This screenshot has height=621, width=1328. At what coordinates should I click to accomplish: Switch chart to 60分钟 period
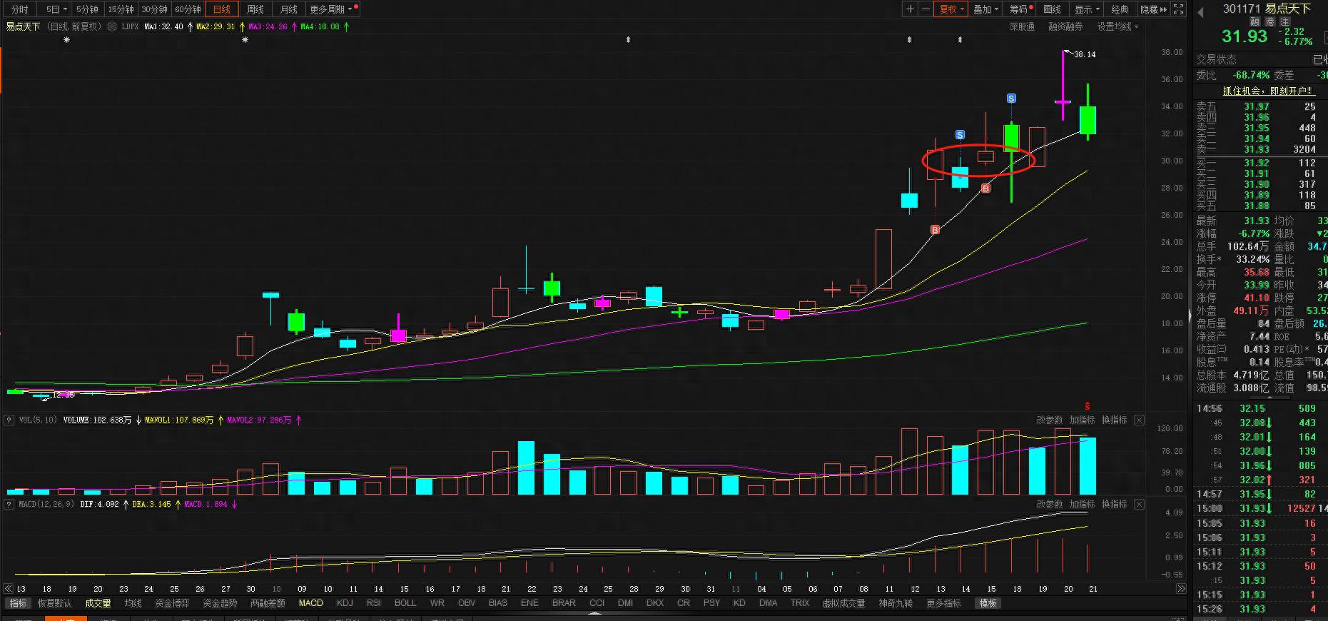coord(188,9)
